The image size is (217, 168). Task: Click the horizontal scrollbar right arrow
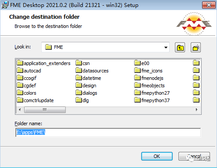click(x=197, y=110)
